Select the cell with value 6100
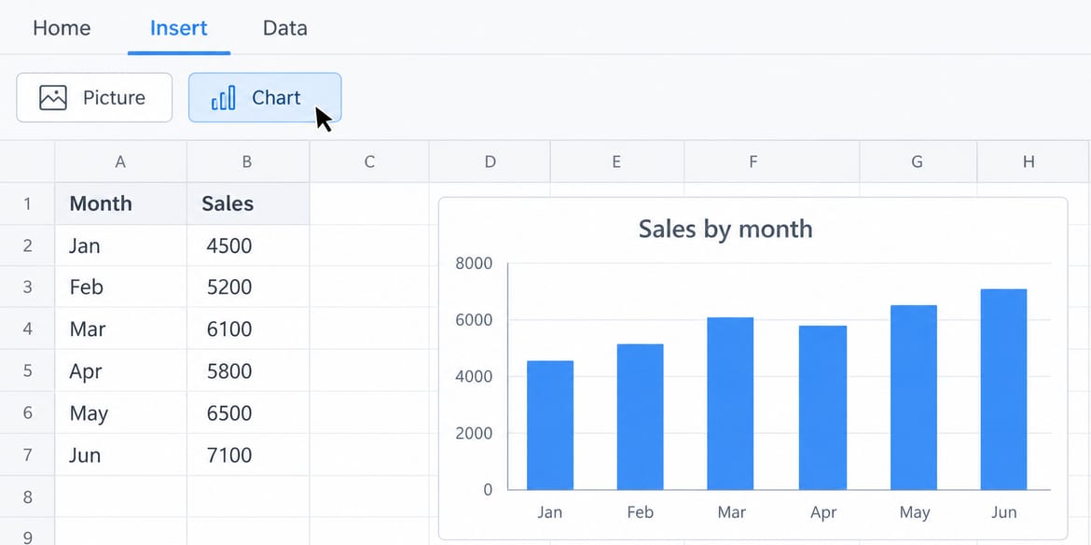Screen dimensions: 1091x545 tap(248, 328)
